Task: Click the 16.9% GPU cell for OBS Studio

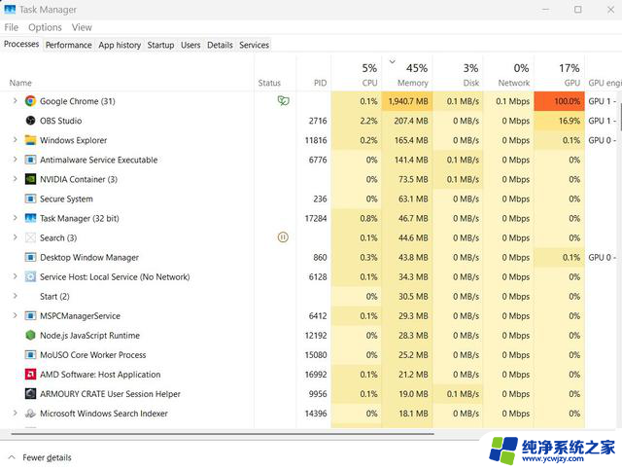Action: point(560,121)
